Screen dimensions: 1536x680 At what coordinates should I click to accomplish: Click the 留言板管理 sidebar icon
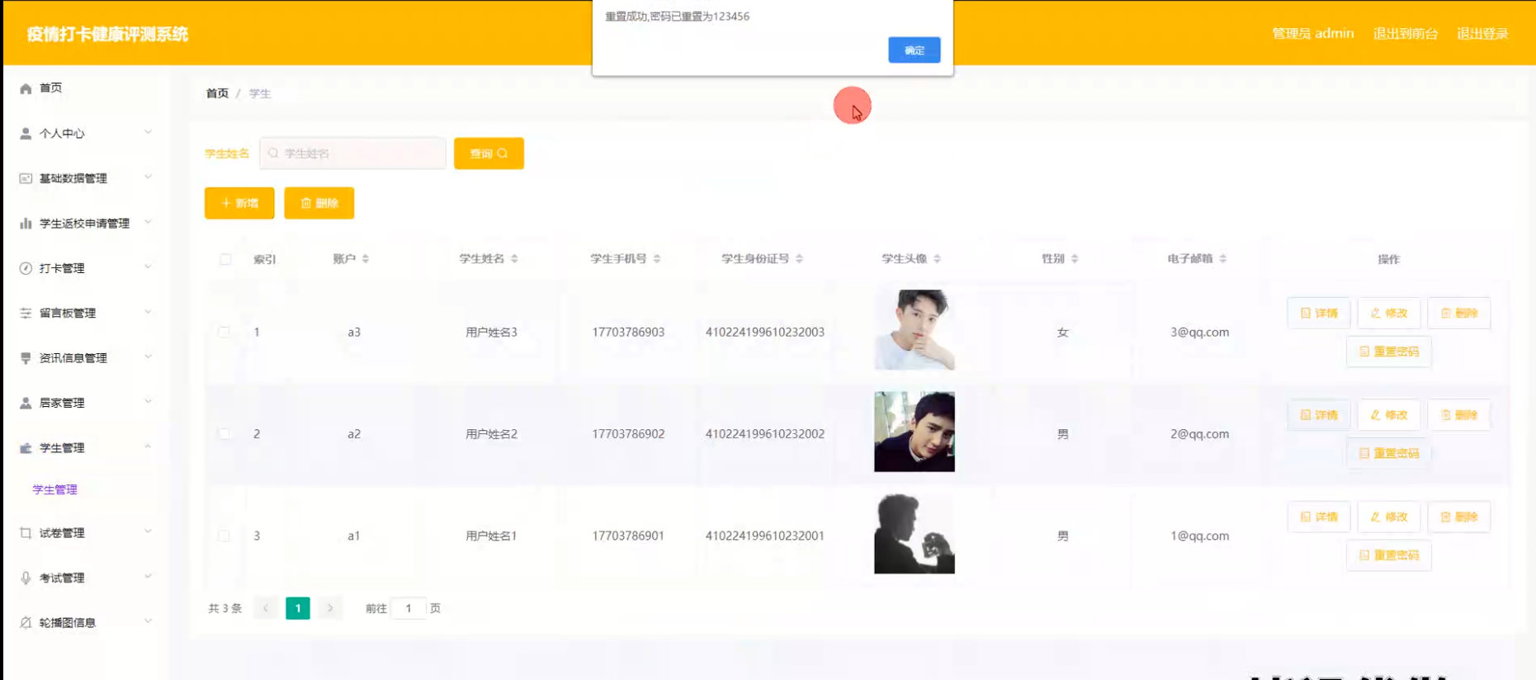pos(26,314)
